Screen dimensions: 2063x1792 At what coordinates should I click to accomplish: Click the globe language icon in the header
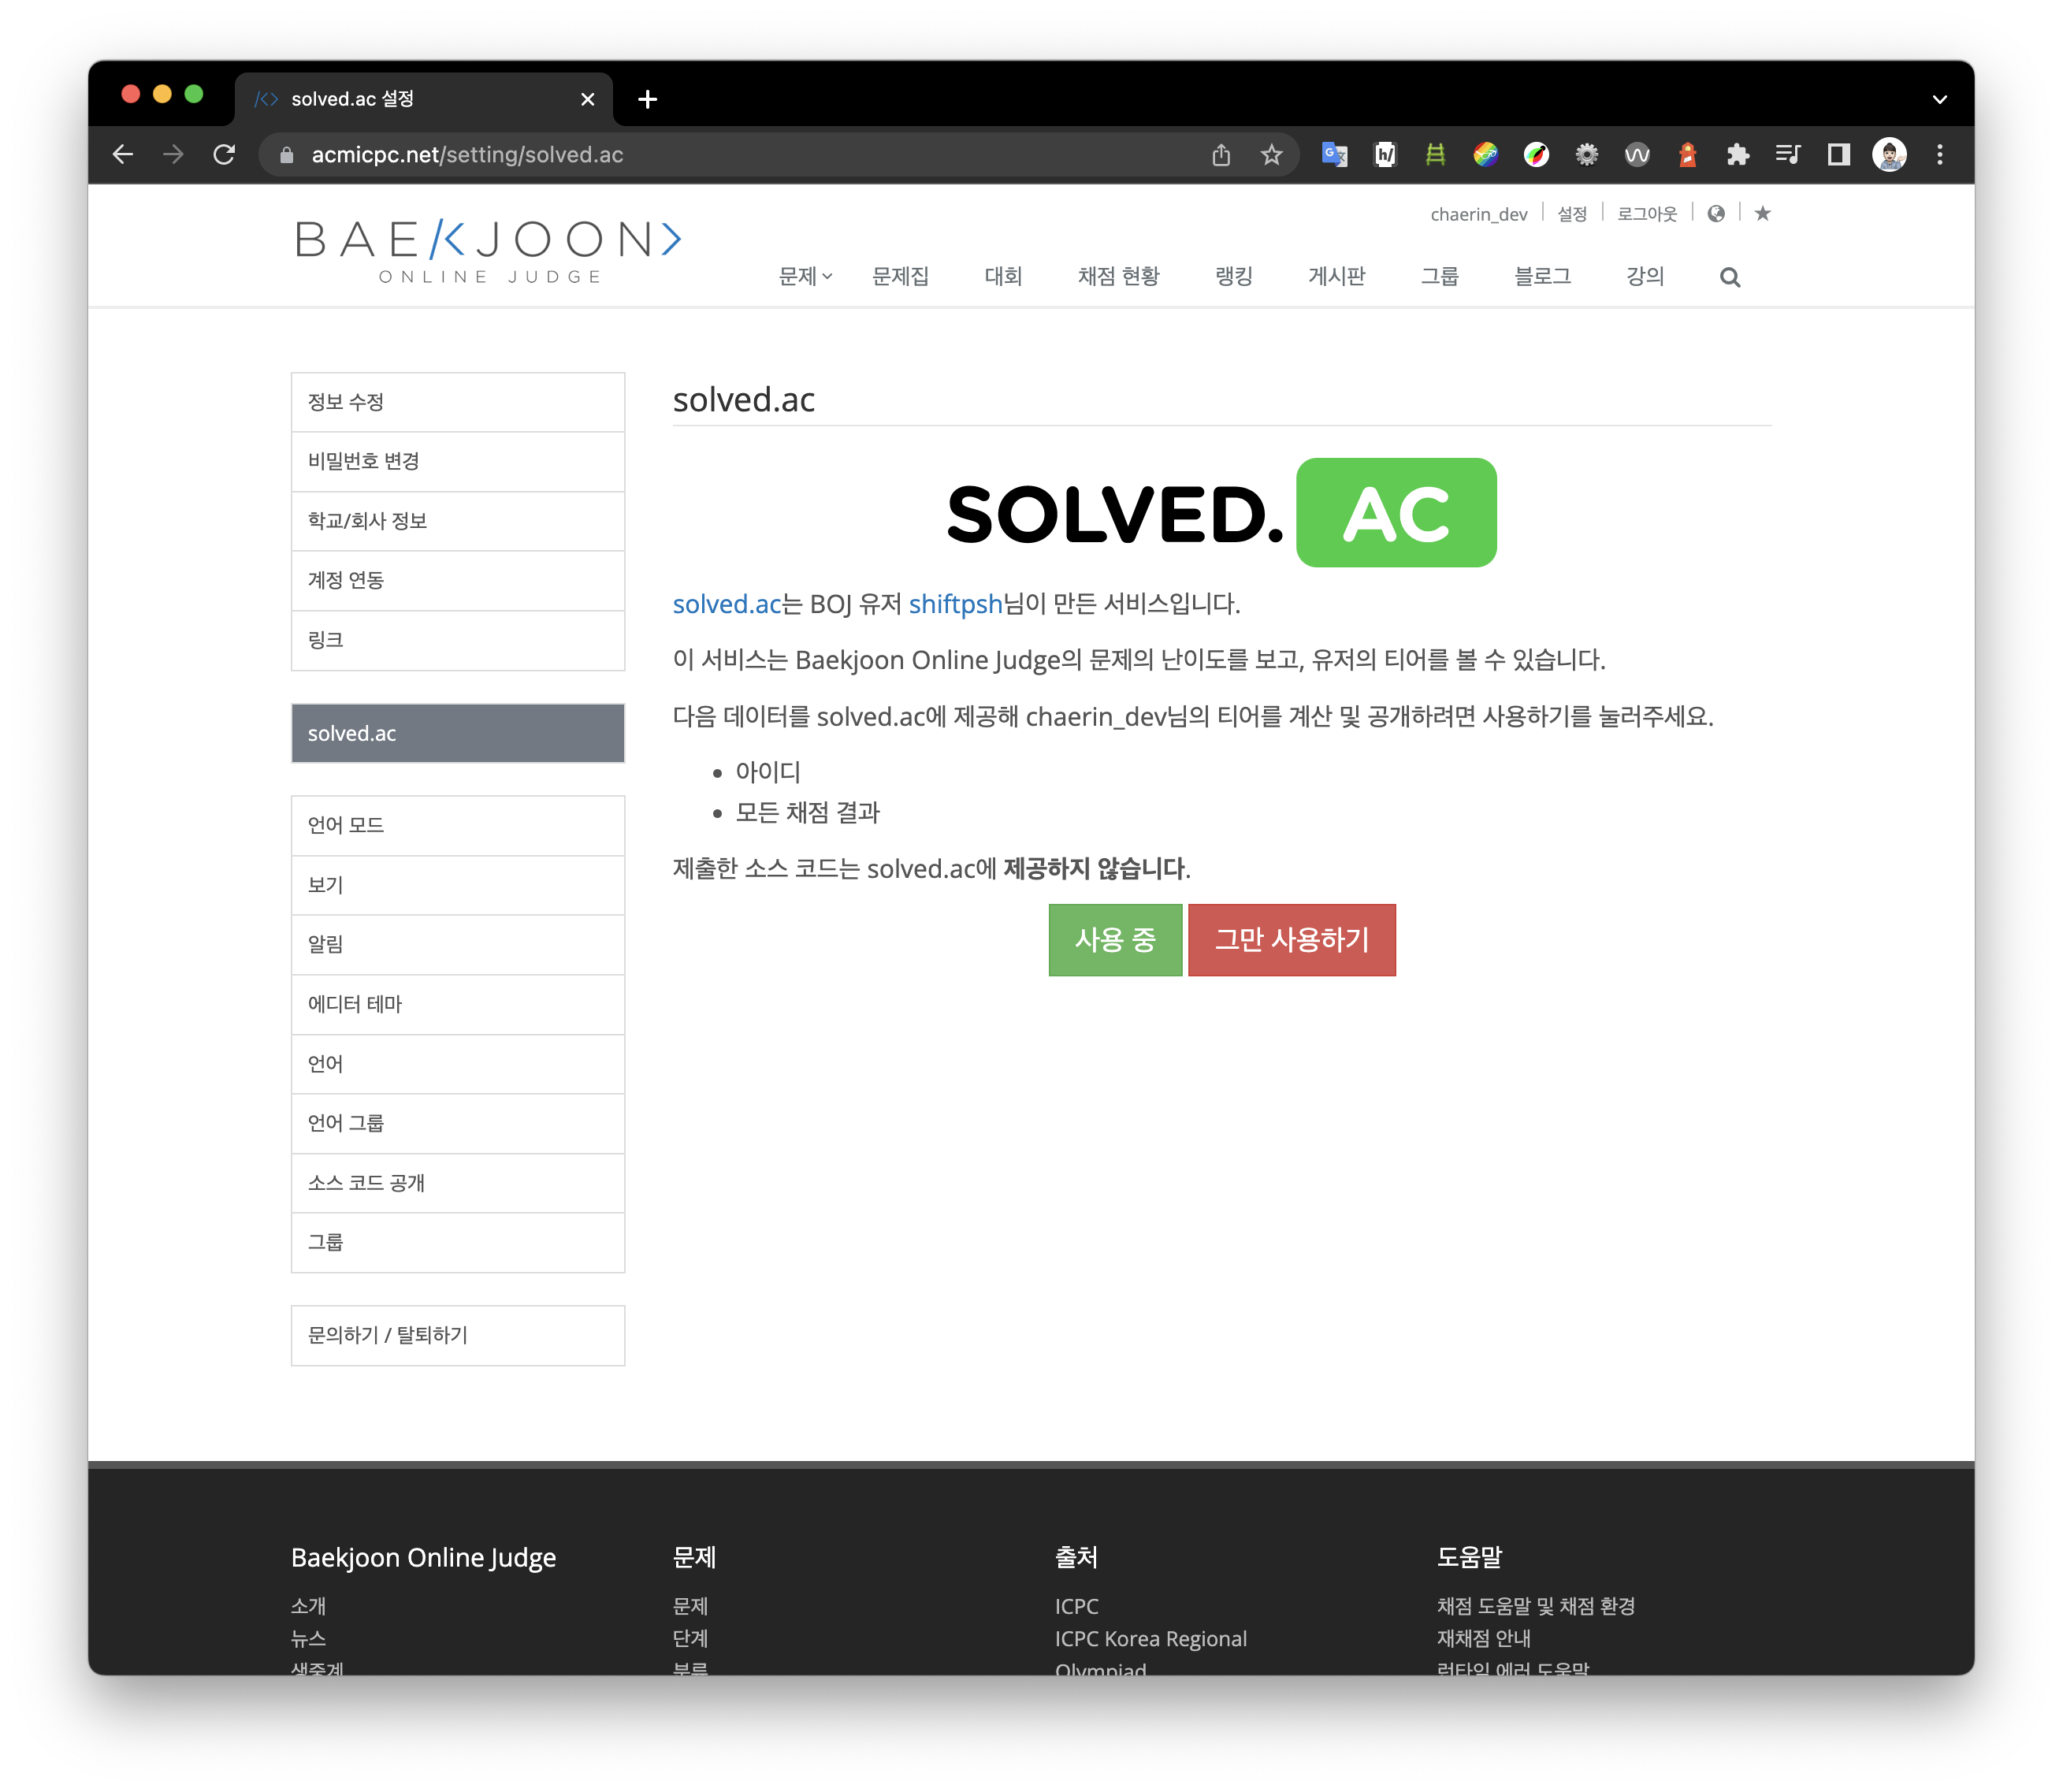(1716, 213)
